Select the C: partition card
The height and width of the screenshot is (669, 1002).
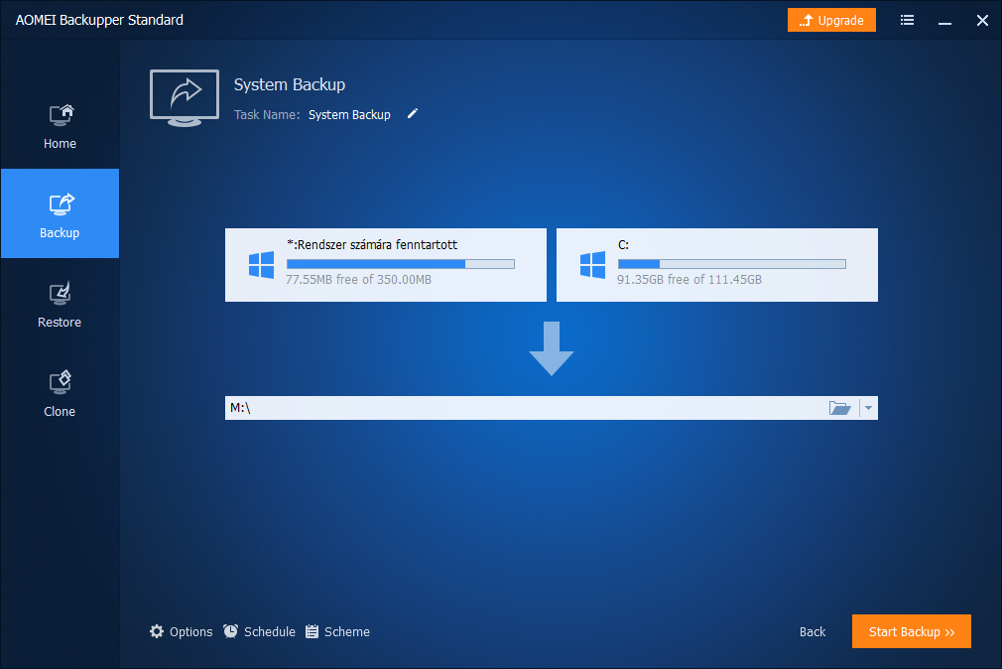[x=717, y=265]
